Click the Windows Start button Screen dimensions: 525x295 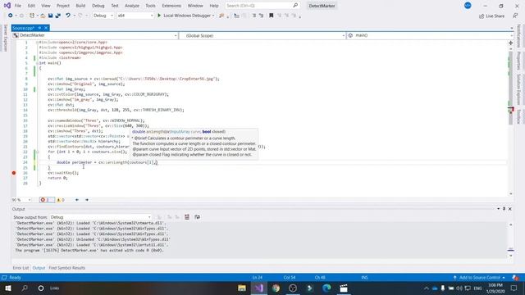(x=8, y=288)
